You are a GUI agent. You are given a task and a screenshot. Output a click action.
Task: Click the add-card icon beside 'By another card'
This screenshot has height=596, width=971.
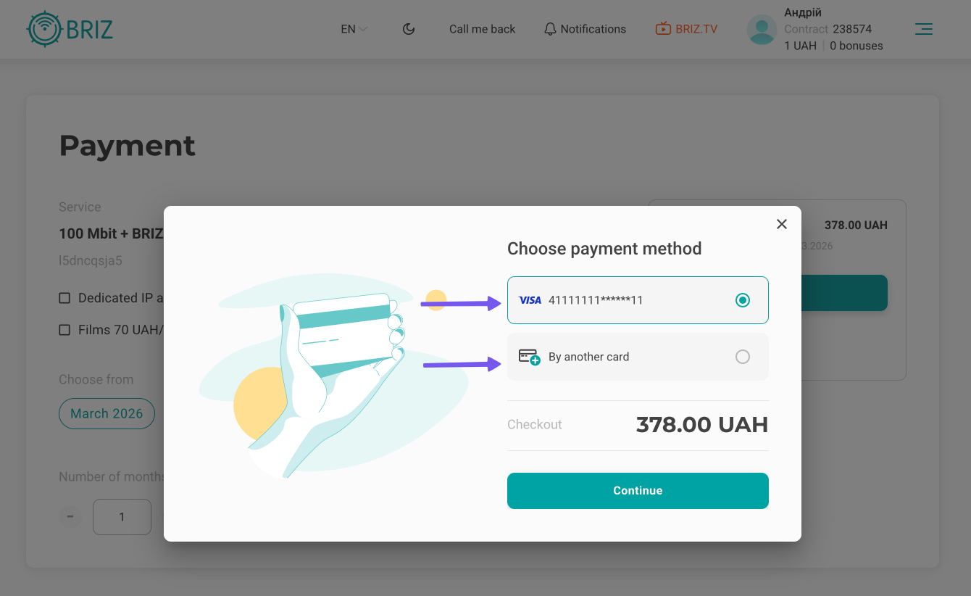(530, 357)
